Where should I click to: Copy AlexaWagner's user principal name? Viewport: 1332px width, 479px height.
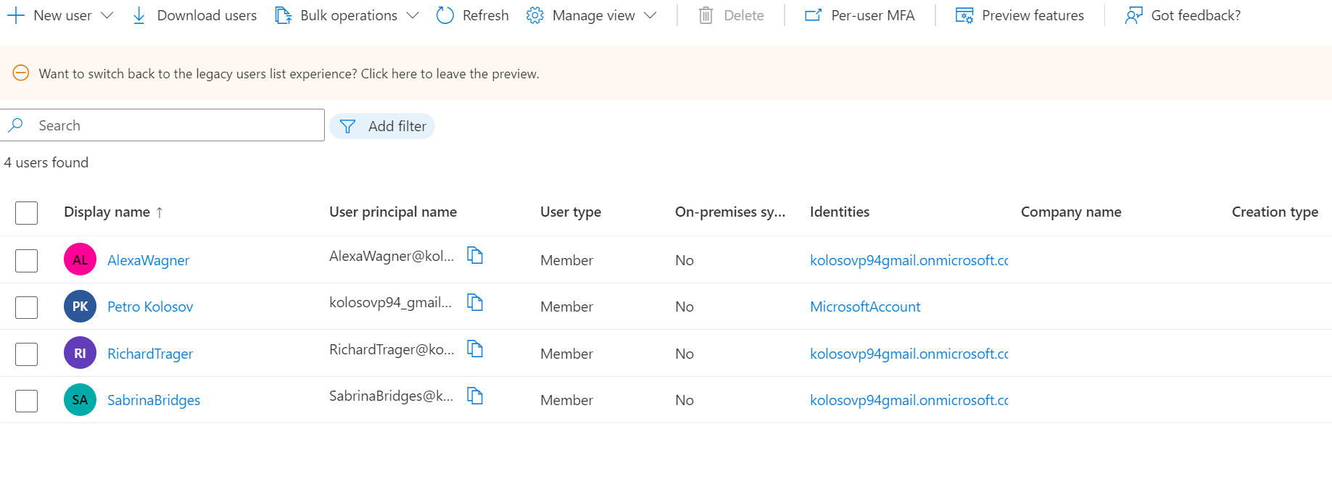point(475,255)
